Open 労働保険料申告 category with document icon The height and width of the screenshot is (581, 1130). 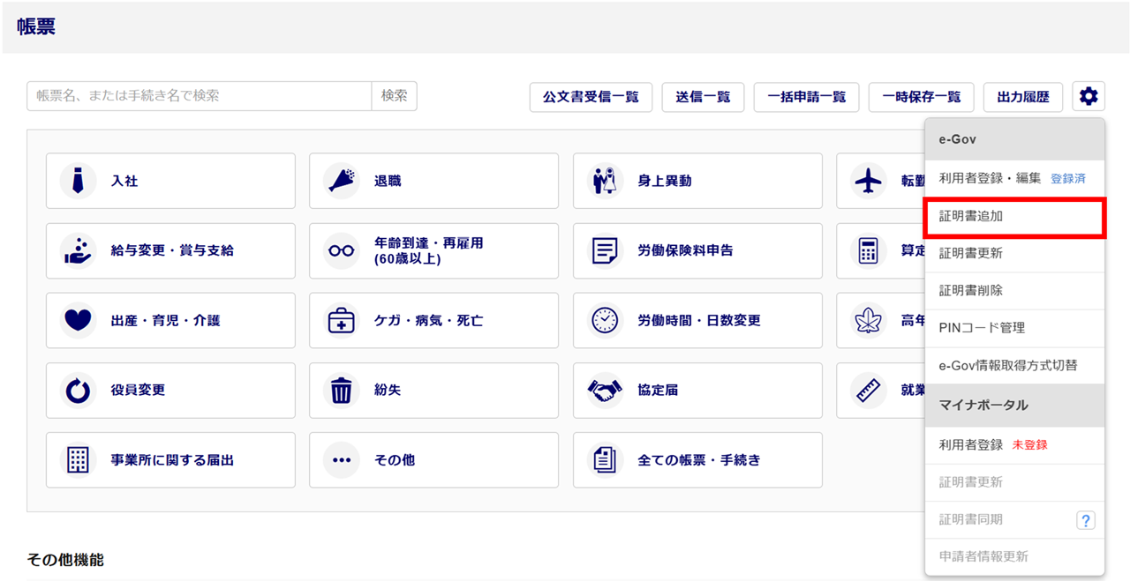(697, 250)
